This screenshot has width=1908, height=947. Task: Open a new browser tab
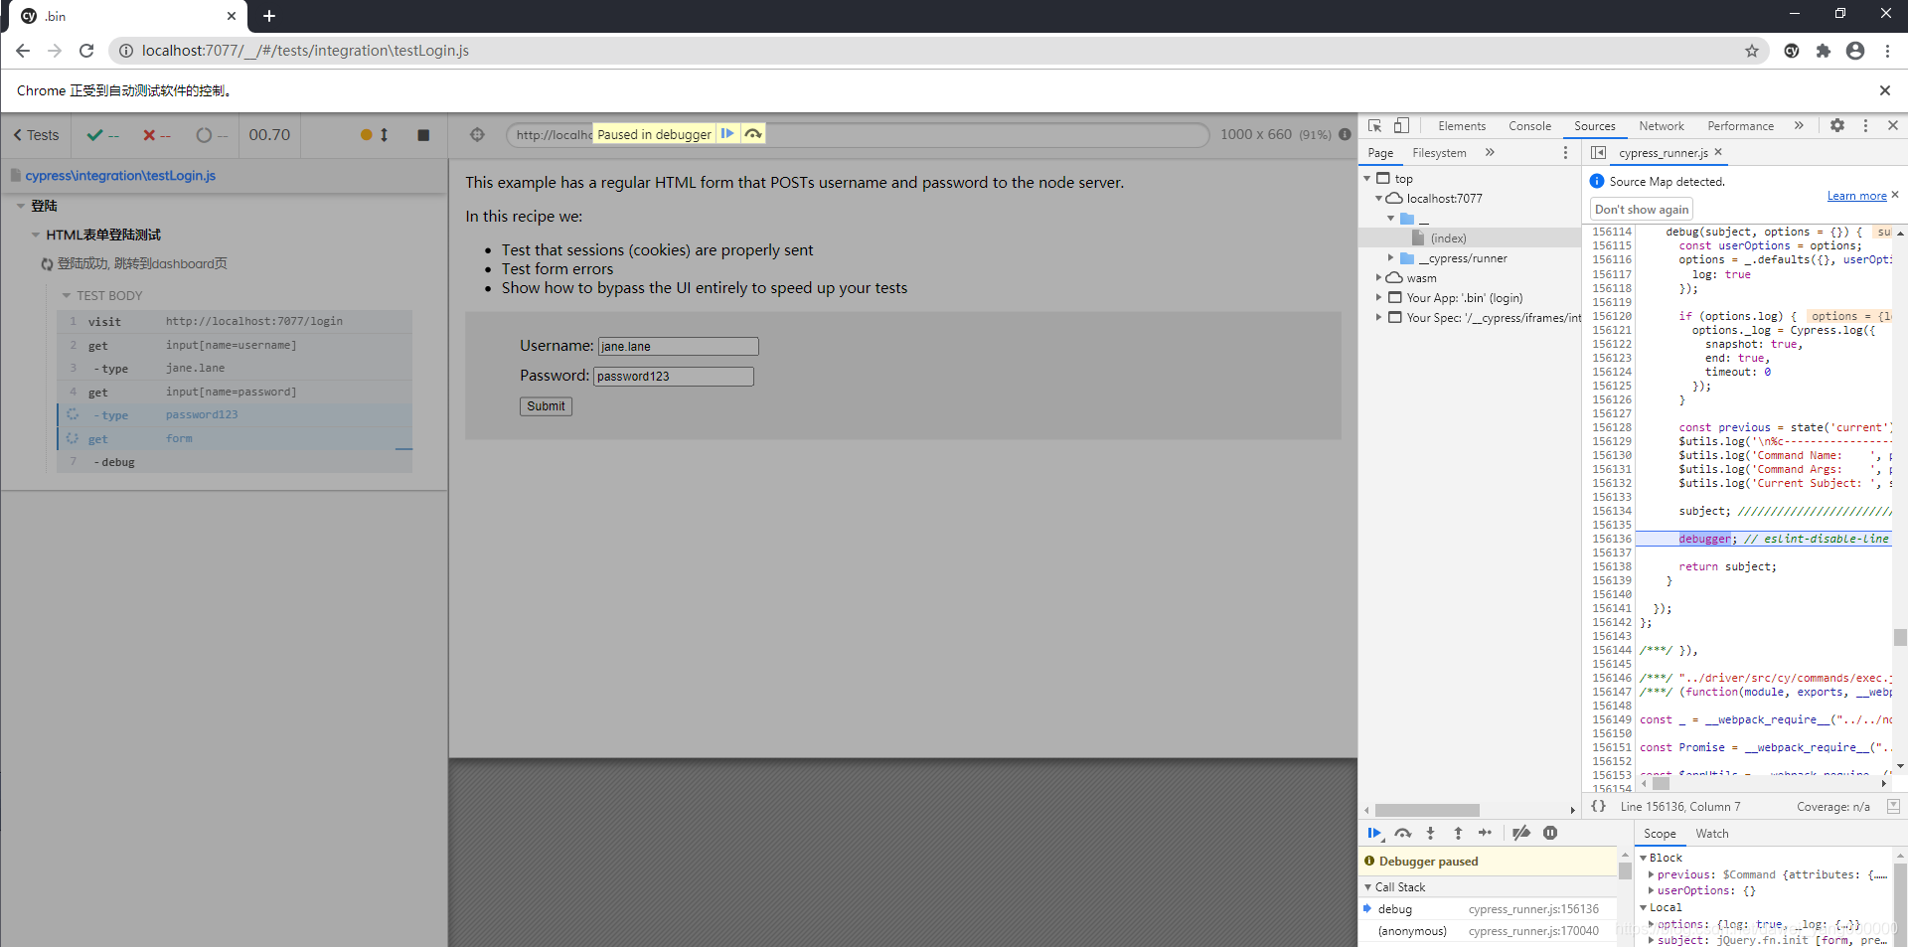click(269, 16)
